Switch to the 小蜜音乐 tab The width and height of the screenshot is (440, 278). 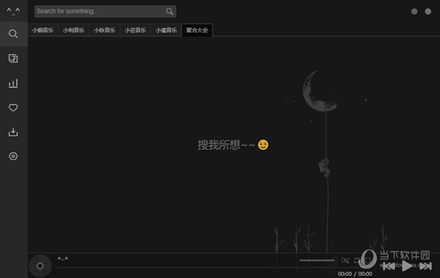click(x=166, y=30)
